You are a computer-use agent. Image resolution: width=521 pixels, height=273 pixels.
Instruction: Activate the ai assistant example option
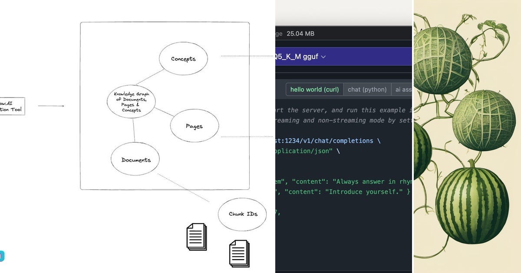click(x=403, y=89)
